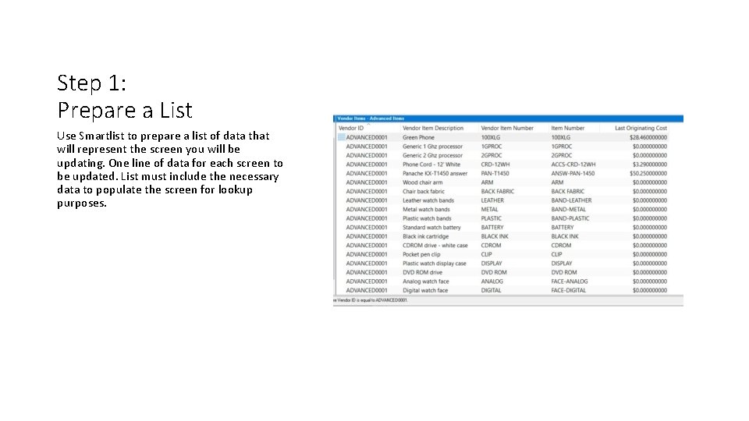Click the 'ACCS-CRD-12WH' item number
Screen dimensions: 749x421
573,165
